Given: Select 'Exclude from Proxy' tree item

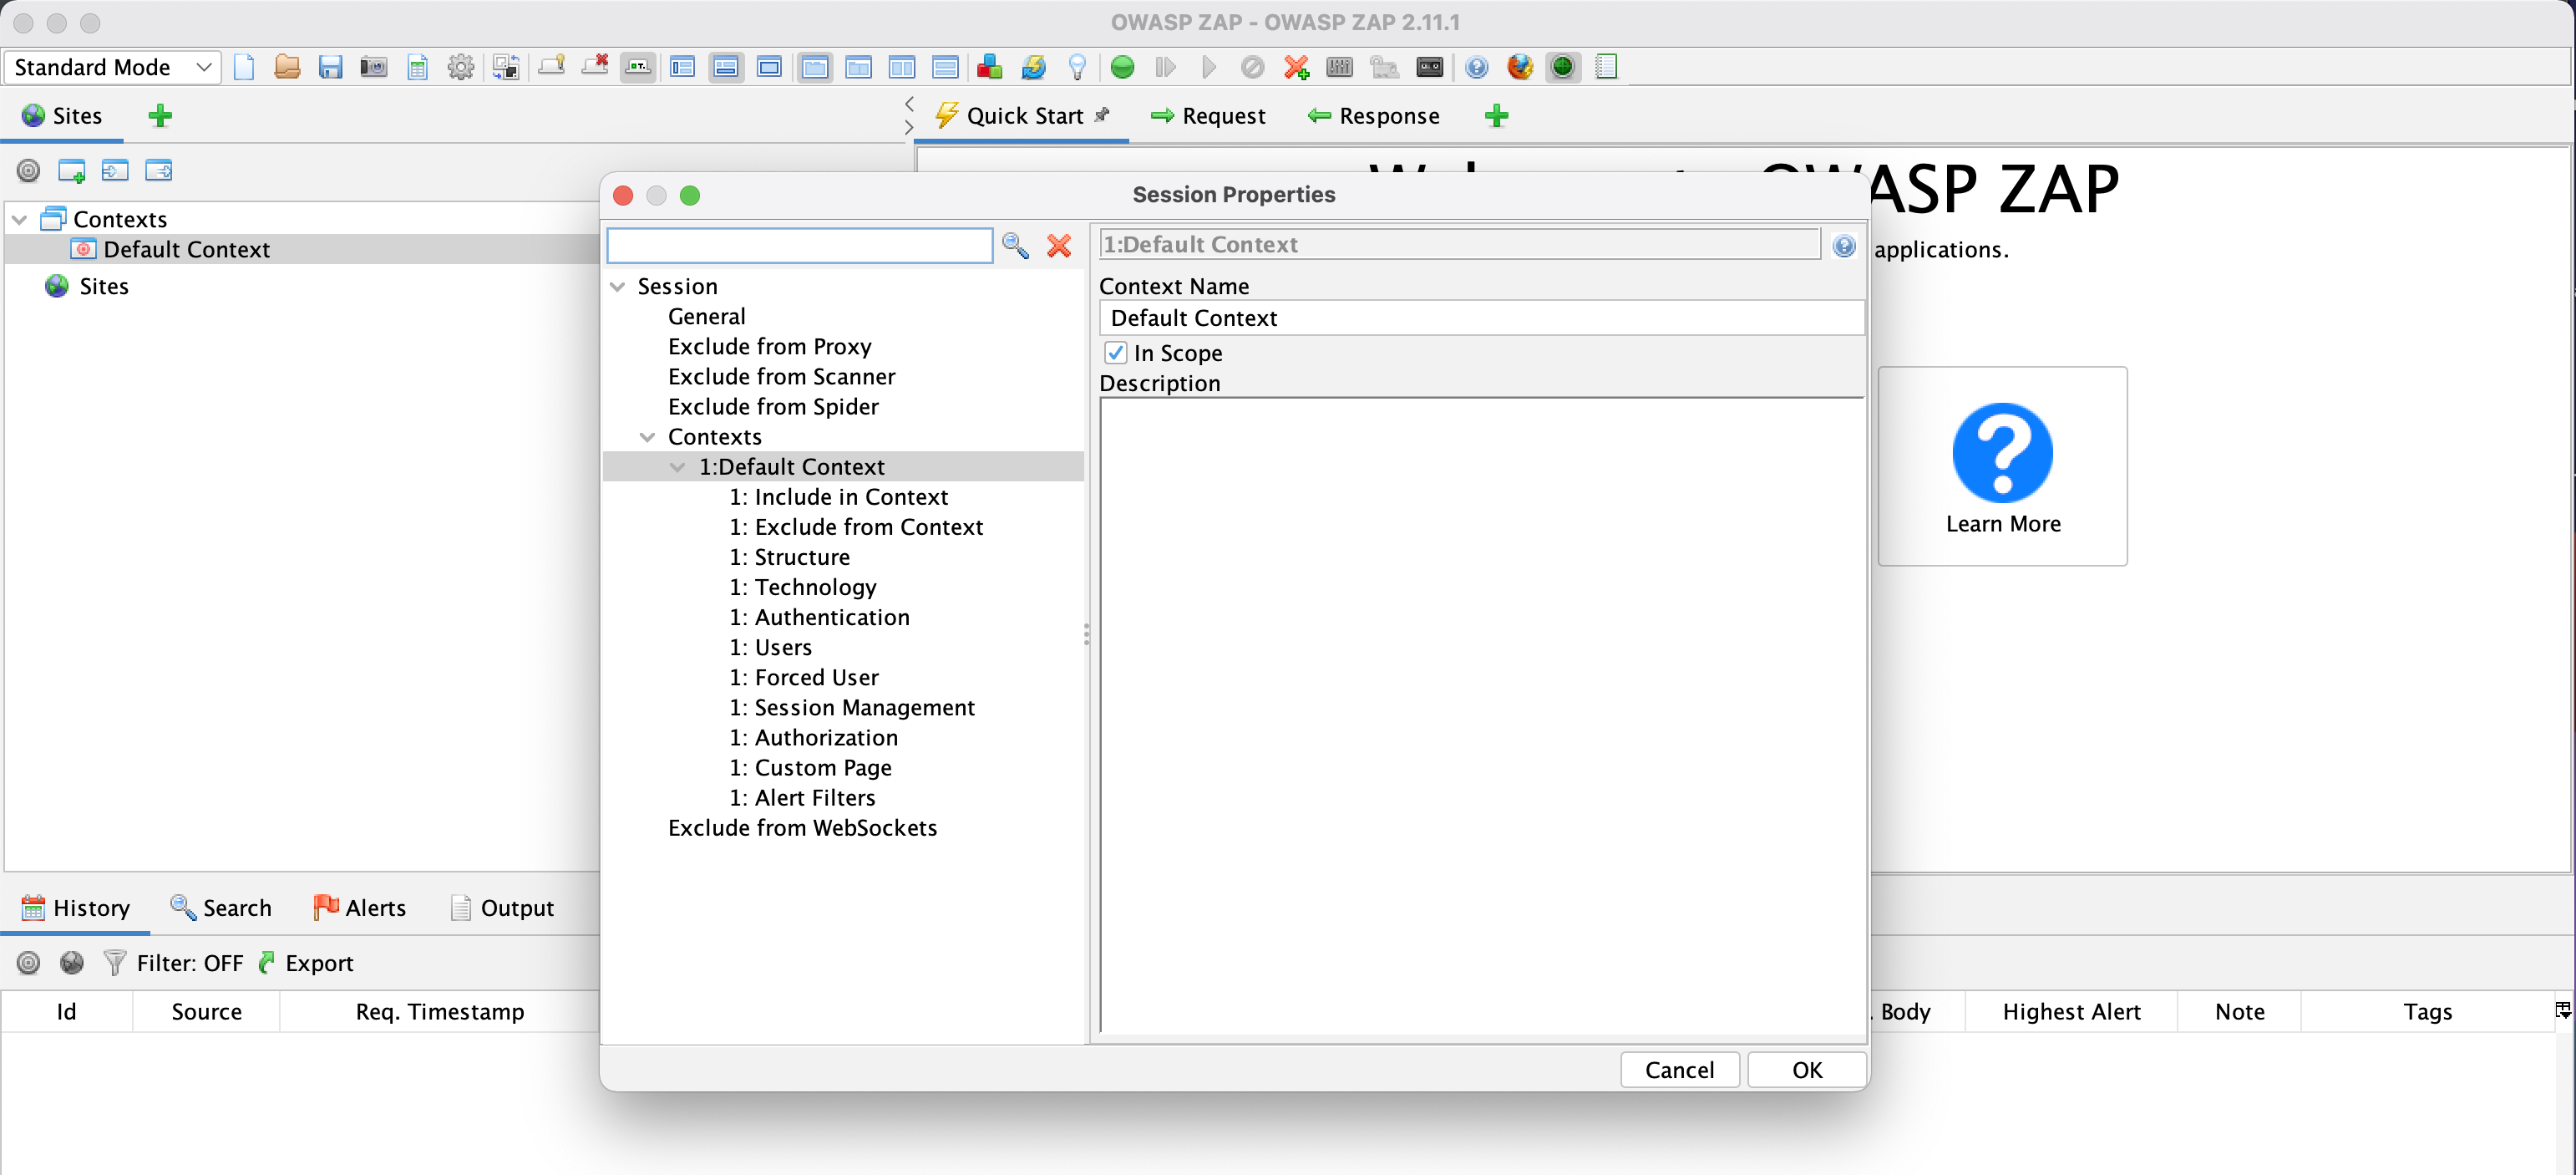Looking at the screenshot, I should tap(769, 346).
